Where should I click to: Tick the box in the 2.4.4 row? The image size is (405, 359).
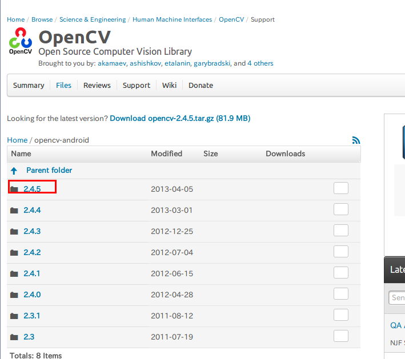click(340, 209)
